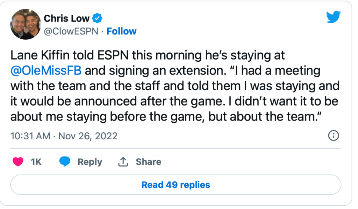Viewport: 358px width, 209px height.
Task: Click the 10:31 AM time of the tweet
Action: (30, 136)
